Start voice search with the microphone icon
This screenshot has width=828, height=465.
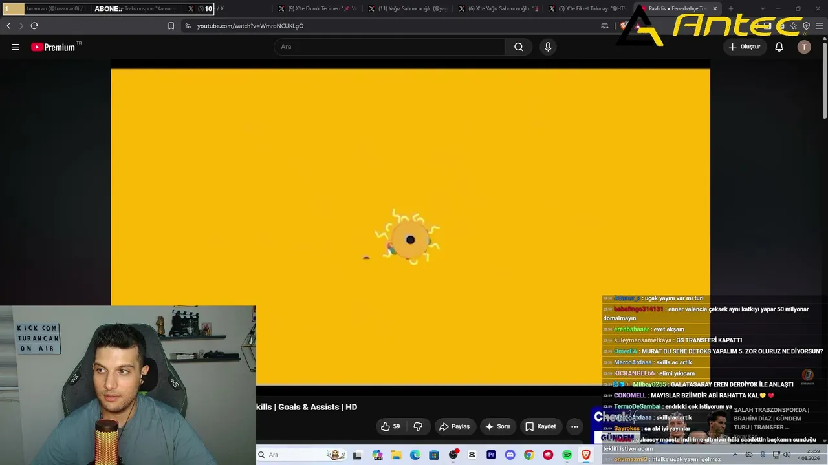coord(548,47)
